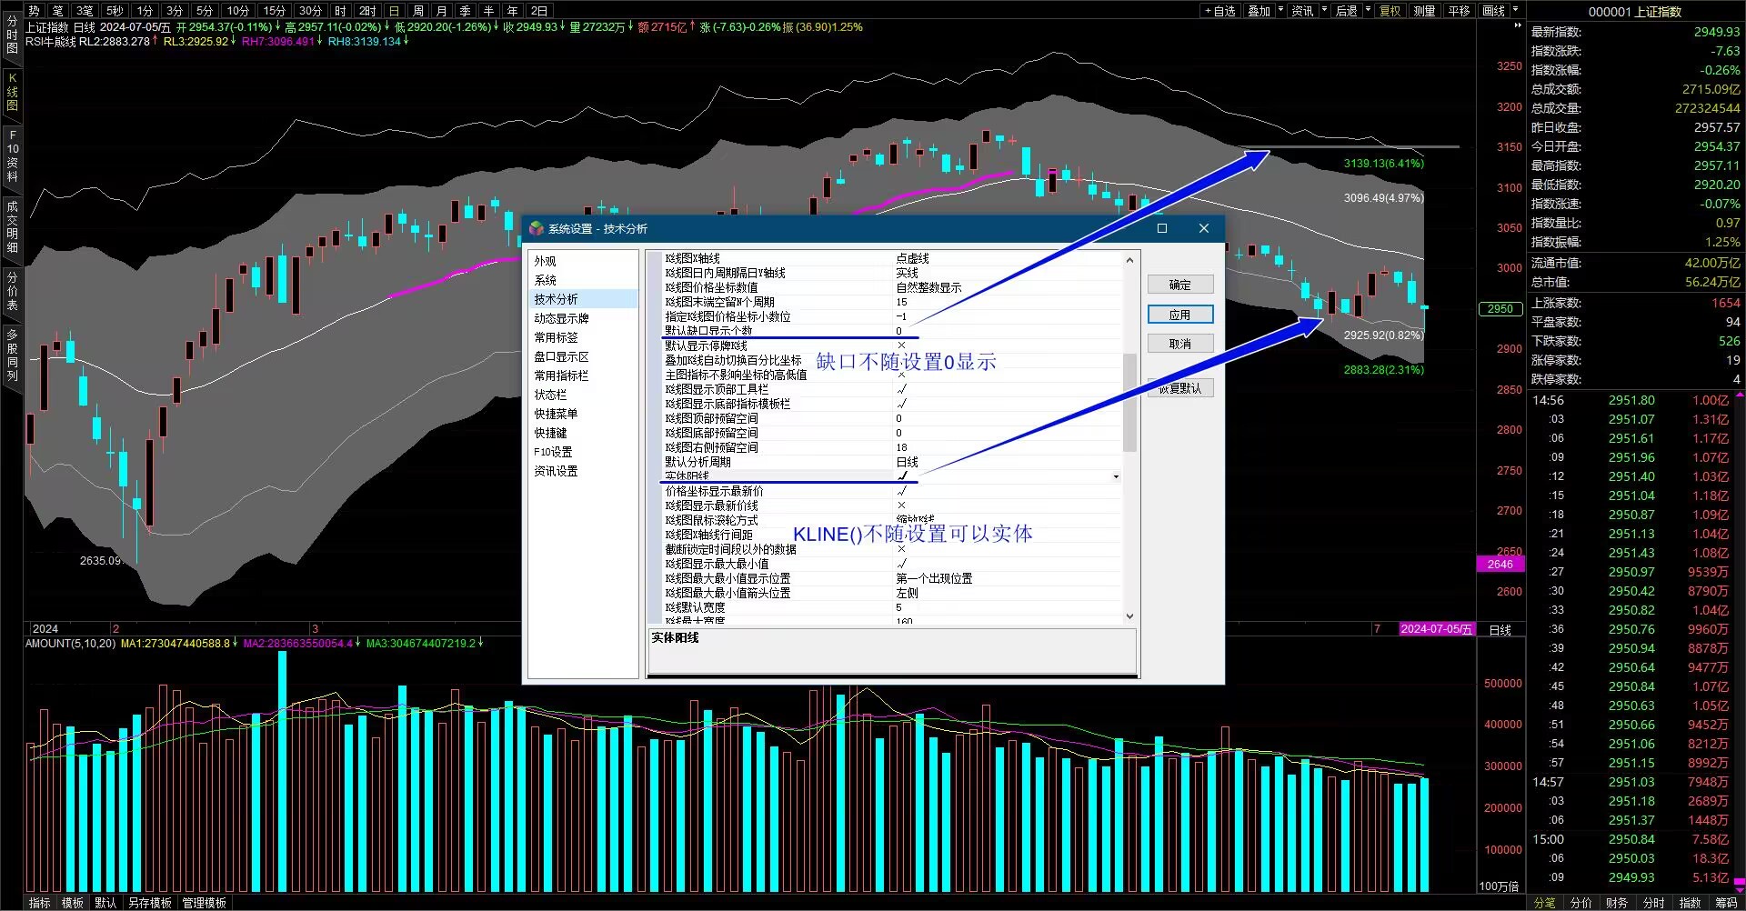Toggle the 复权 adjustment button
Viewport: 1746px width, 911px height.
click(1390, 11)
